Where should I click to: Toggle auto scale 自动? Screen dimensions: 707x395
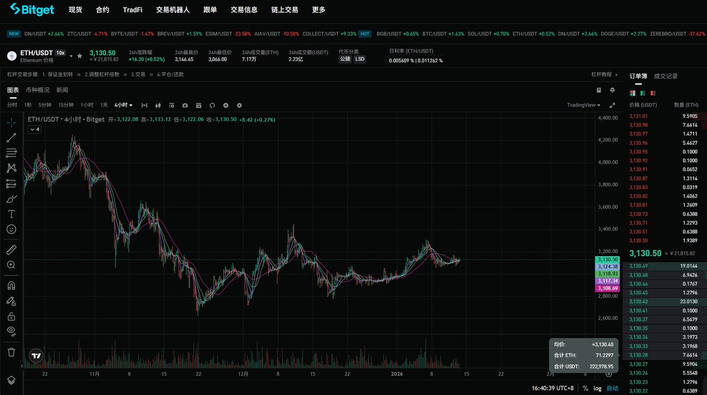click(613, 388)
